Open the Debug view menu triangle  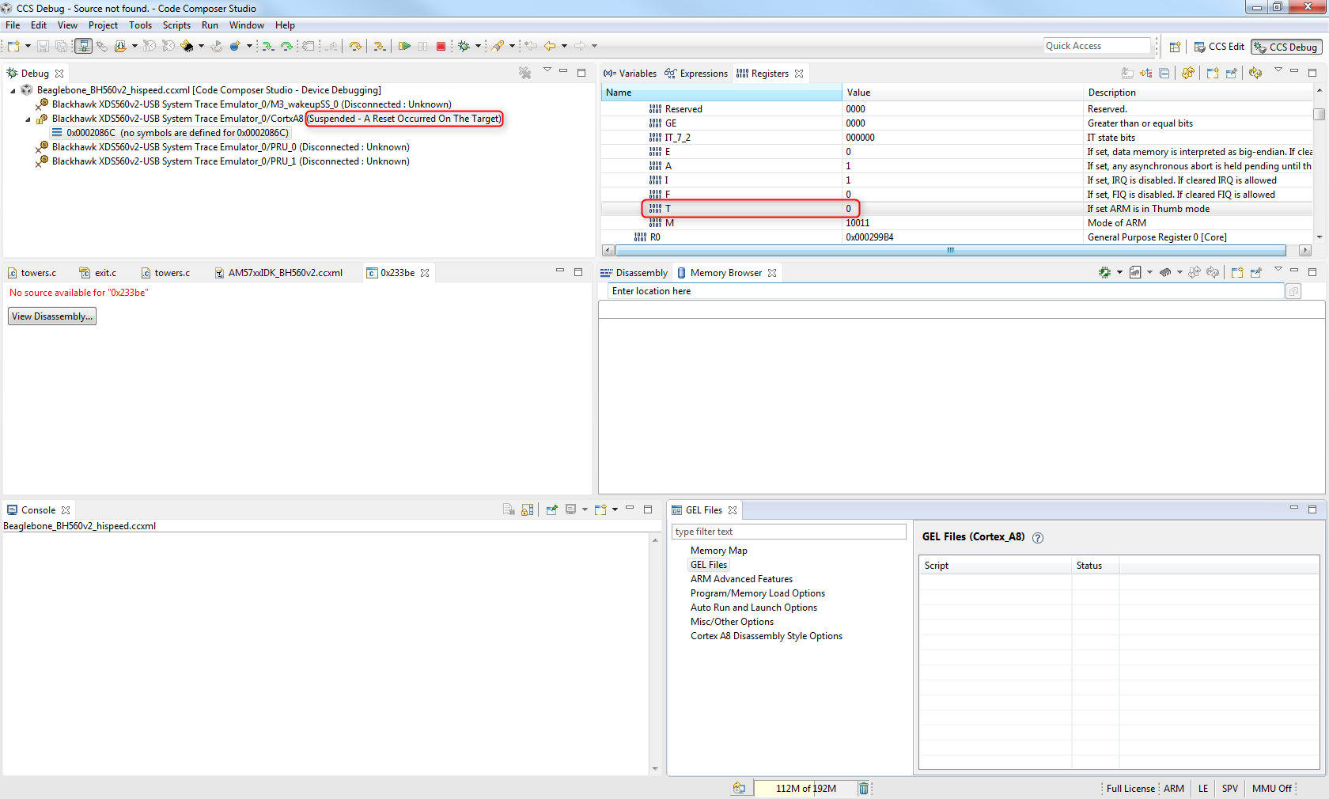click(x=547, y=71)
